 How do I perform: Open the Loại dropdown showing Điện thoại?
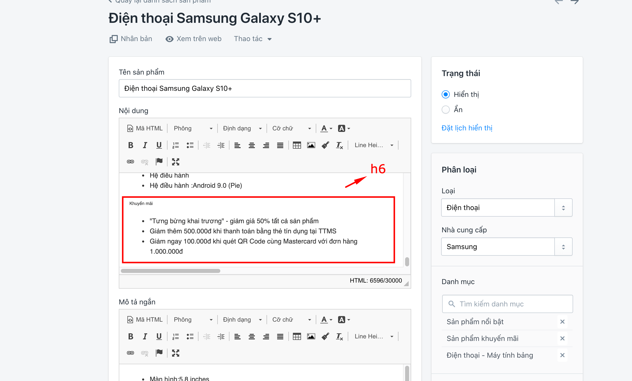pyautogui.click(x=507, y=207)
